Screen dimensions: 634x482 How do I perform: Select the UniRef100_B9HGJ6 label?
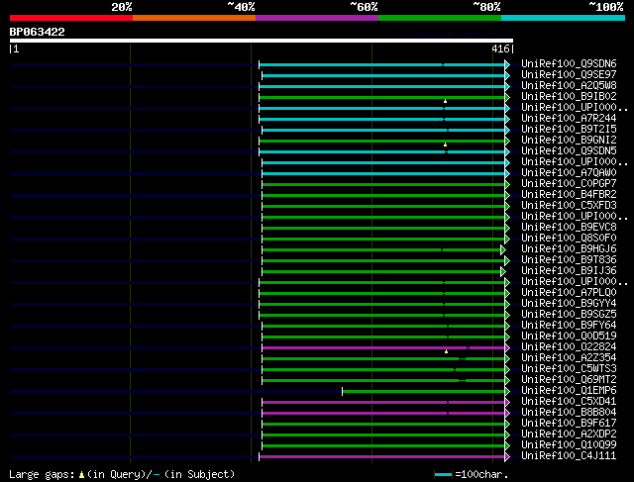(x=569, y=249)
